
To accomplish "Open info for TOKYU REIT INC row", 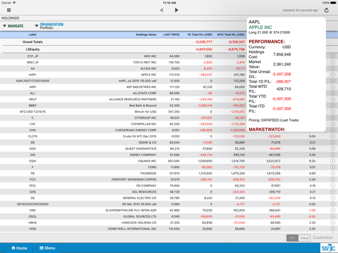I will pos(332,62).
